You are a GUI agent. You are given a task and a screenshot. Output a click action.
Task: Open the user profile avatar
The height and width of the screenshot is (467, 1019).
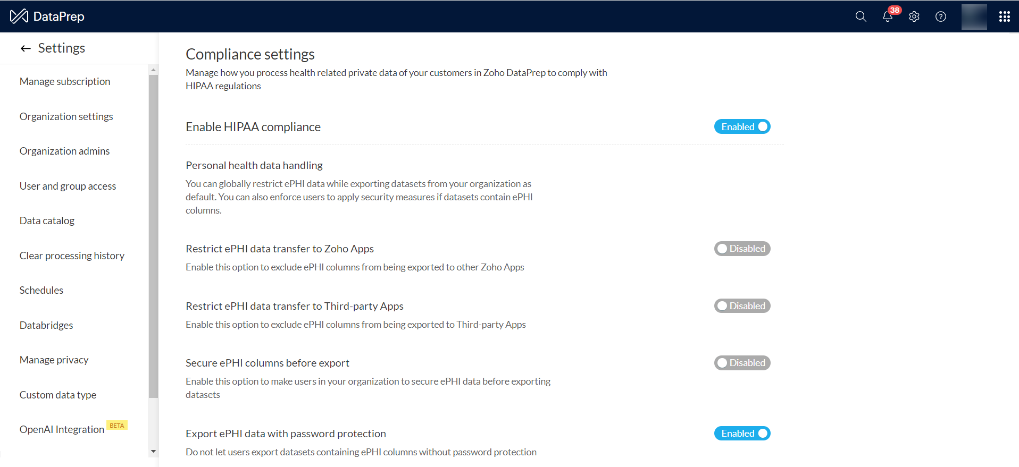pos(974,16)
